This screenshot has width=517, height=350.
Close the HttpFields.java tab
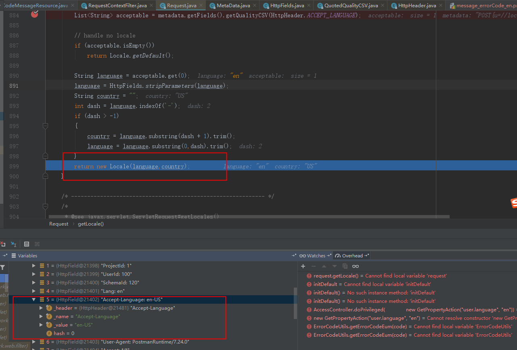click(x=308, y=6)
